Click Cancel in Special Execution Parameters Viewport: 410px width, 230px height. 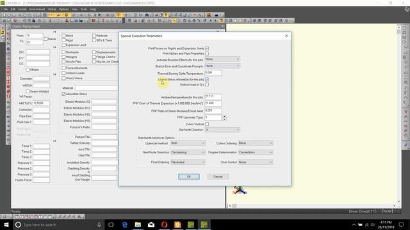click(218, 176)
